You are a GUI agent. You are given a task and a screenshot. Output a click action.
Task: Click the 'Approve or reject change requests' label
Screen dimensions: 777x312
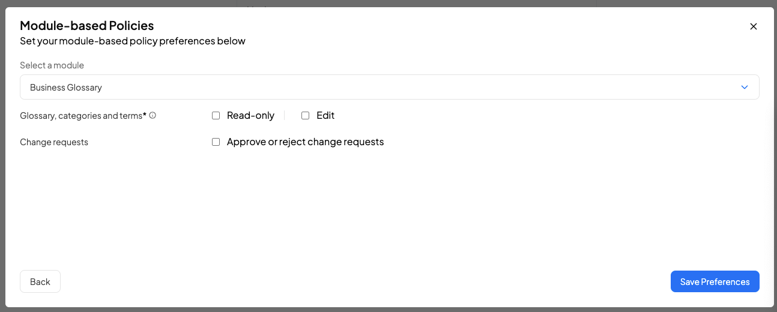tap(305, 142)
